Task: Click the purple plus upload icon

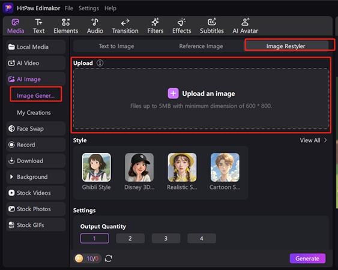Action: (x=173, y=94)
